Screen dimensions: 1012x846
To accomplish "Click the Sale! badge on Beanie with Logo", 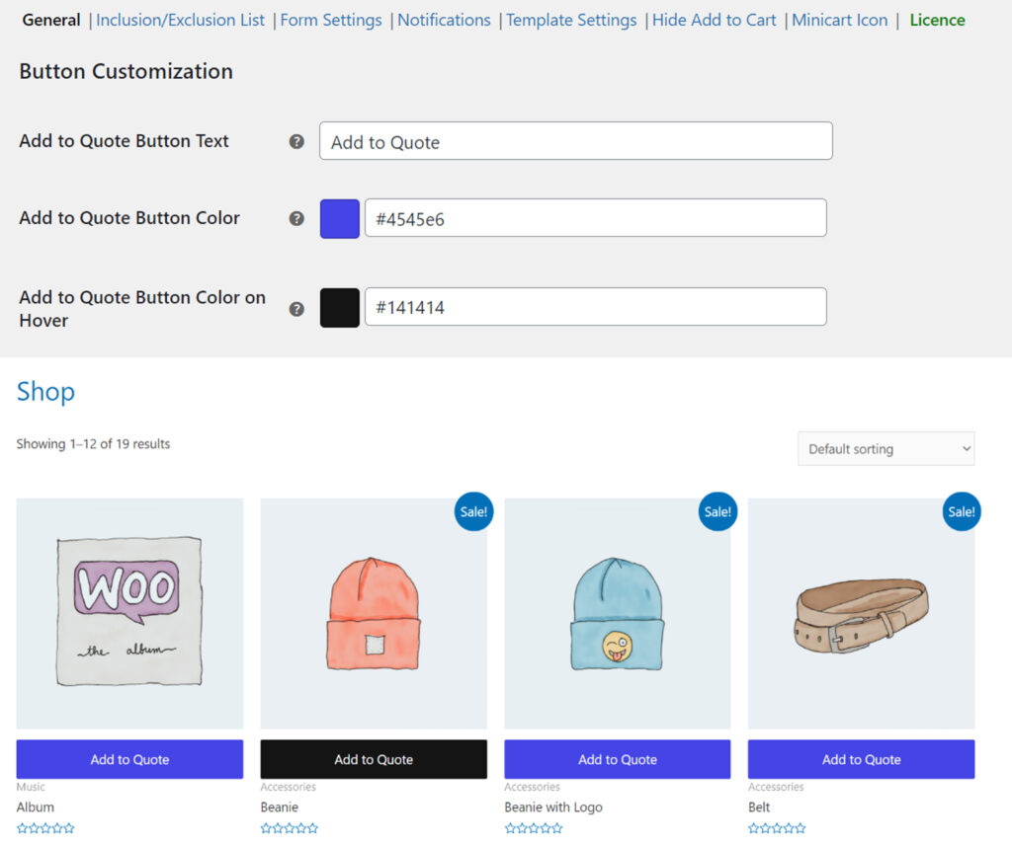I will [x=717, y=511].
